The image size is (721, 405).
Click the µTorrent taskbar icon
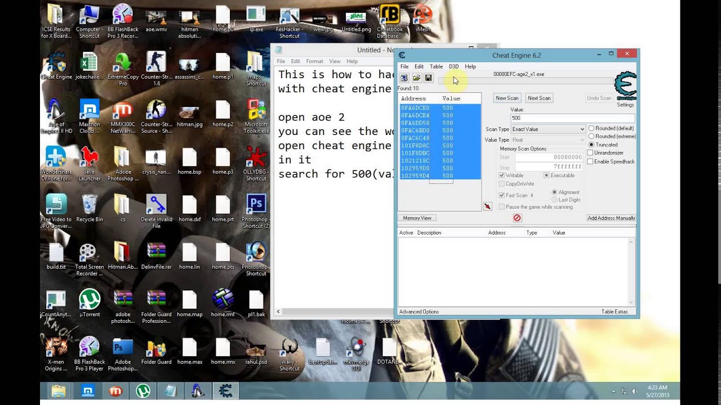click(143, 390)
